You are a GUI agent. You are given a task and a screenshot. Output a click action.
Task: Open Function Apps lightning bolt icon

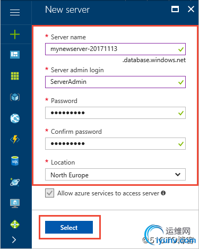point(15,140)
